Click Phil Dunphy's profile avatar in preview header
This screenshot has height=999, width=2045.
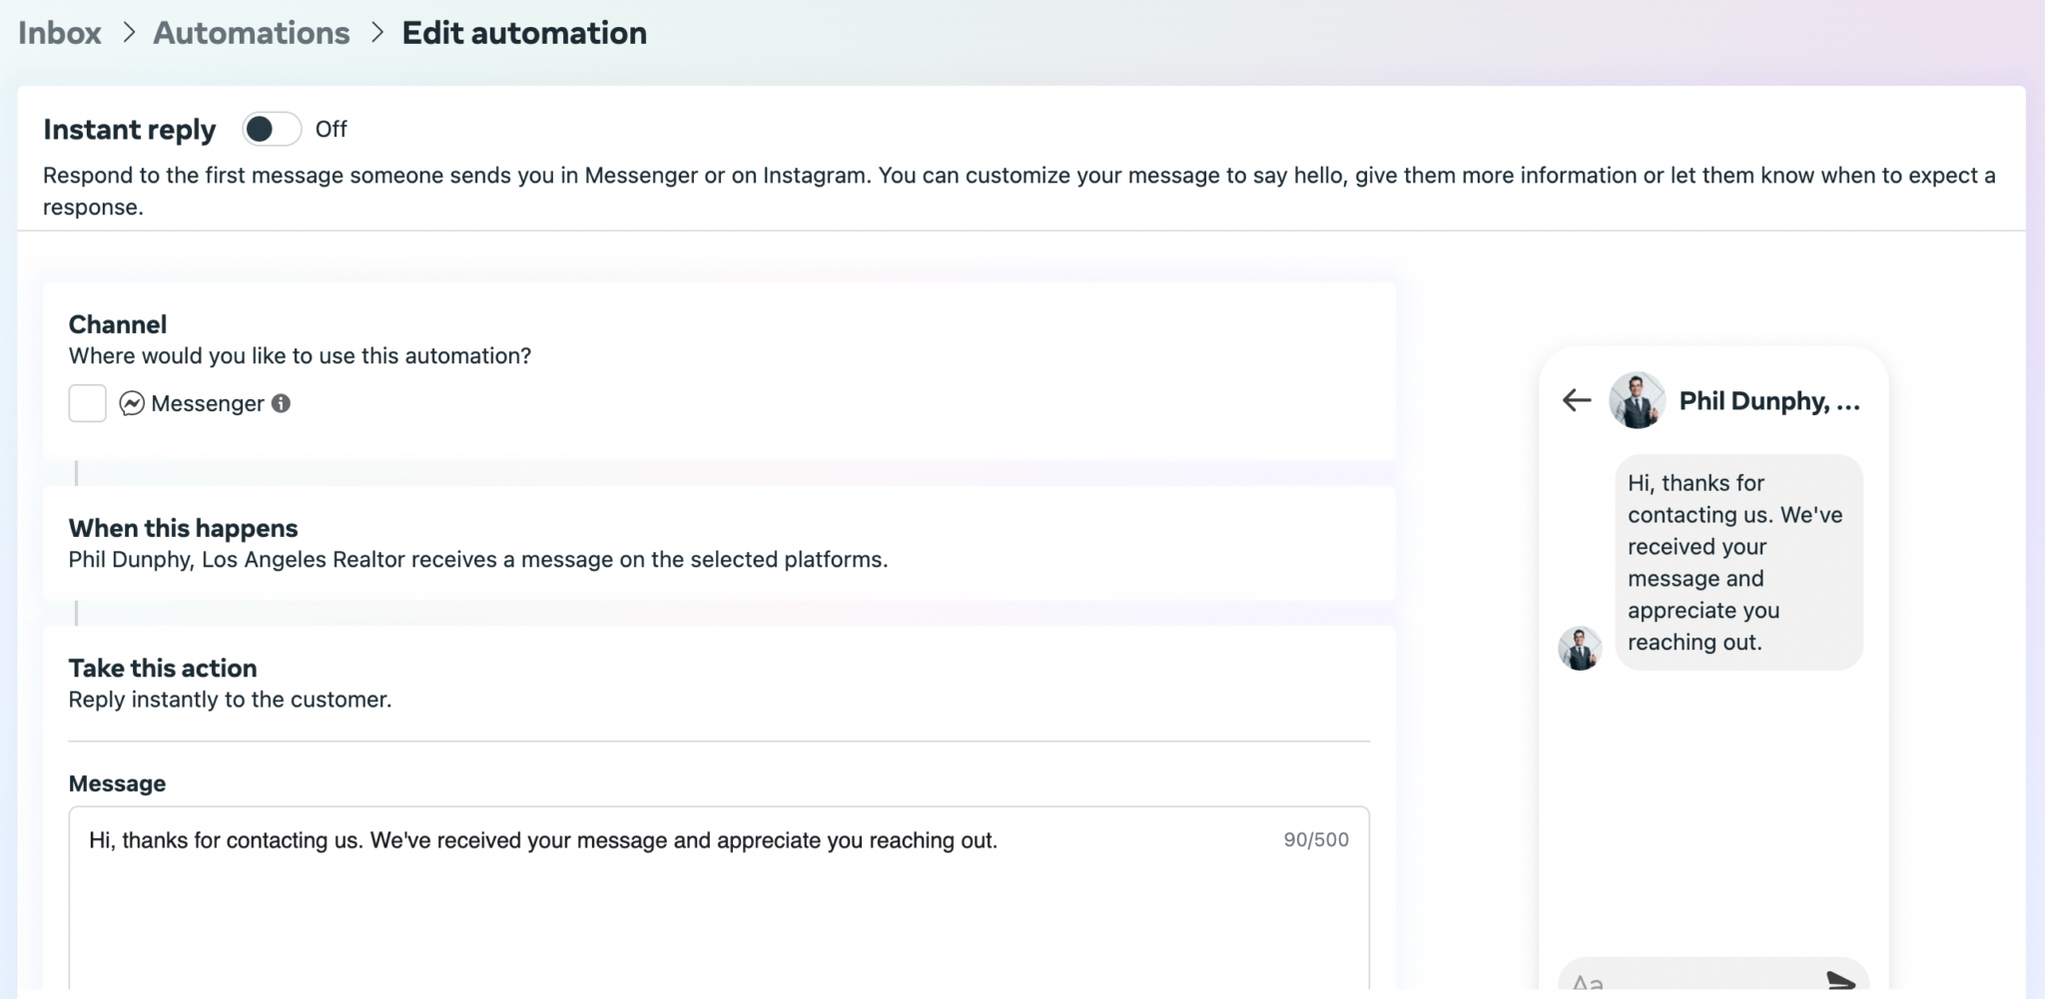[1636, 400]
